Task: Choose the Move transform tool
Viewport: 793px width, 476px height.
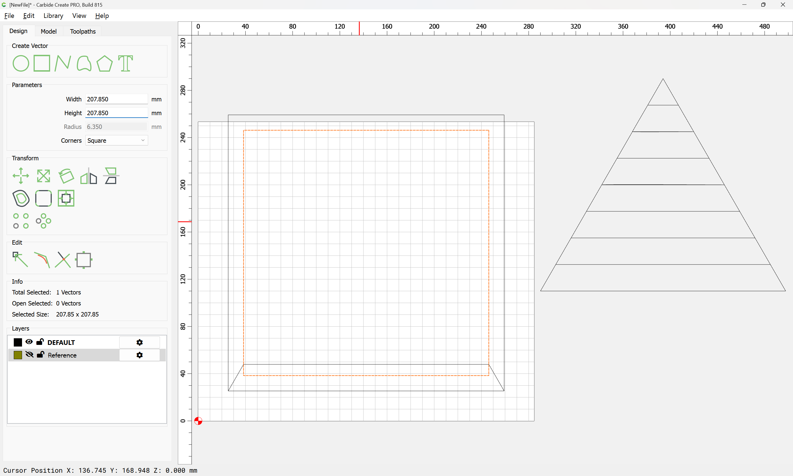Action: point(21,176)
